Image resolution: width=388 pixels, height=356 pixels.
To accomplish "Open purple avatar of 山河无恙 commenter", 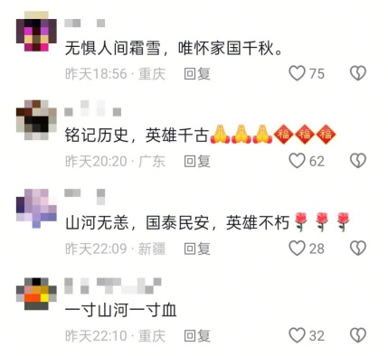I will coord(36,208).
